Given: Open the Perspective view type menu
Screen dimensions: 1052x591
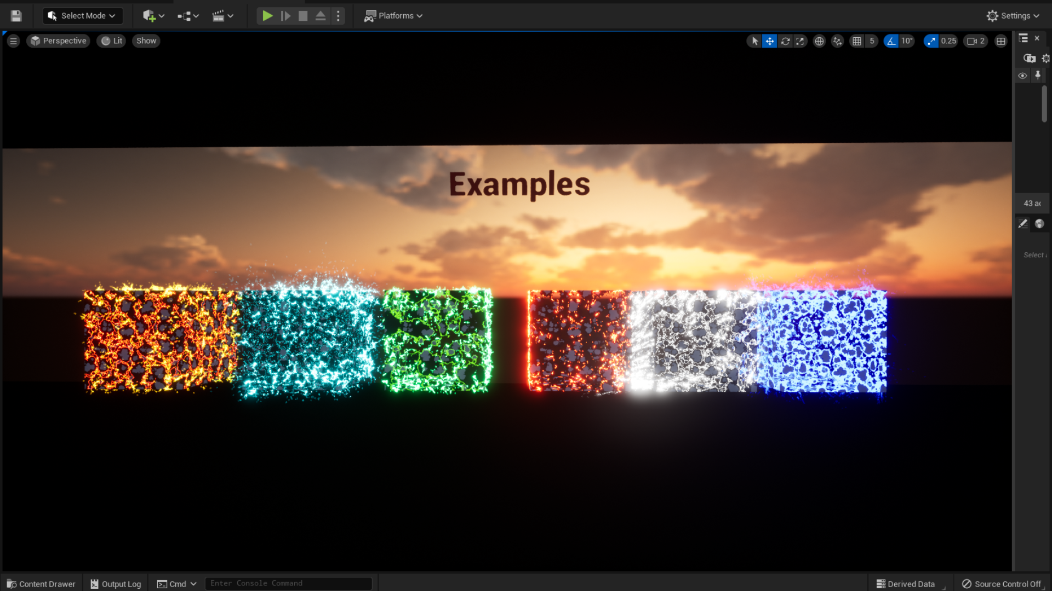Looking at the screenshot, I should [x=59, y=41].
